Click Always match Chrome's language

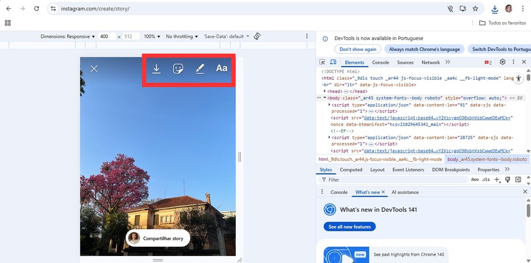pyautogui.click(x=424, y=50)
